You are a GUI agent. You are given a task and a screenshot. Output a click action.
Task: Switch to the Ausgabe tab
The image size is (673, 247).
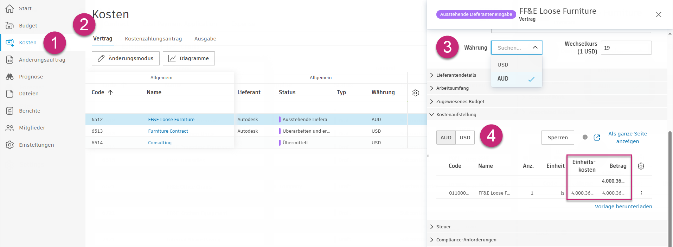205,39
